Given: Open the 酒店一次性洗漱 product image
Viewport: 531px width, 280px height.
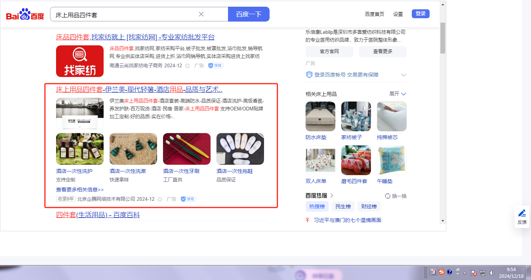Looking at the screenshot, I should tap(133, 149).
